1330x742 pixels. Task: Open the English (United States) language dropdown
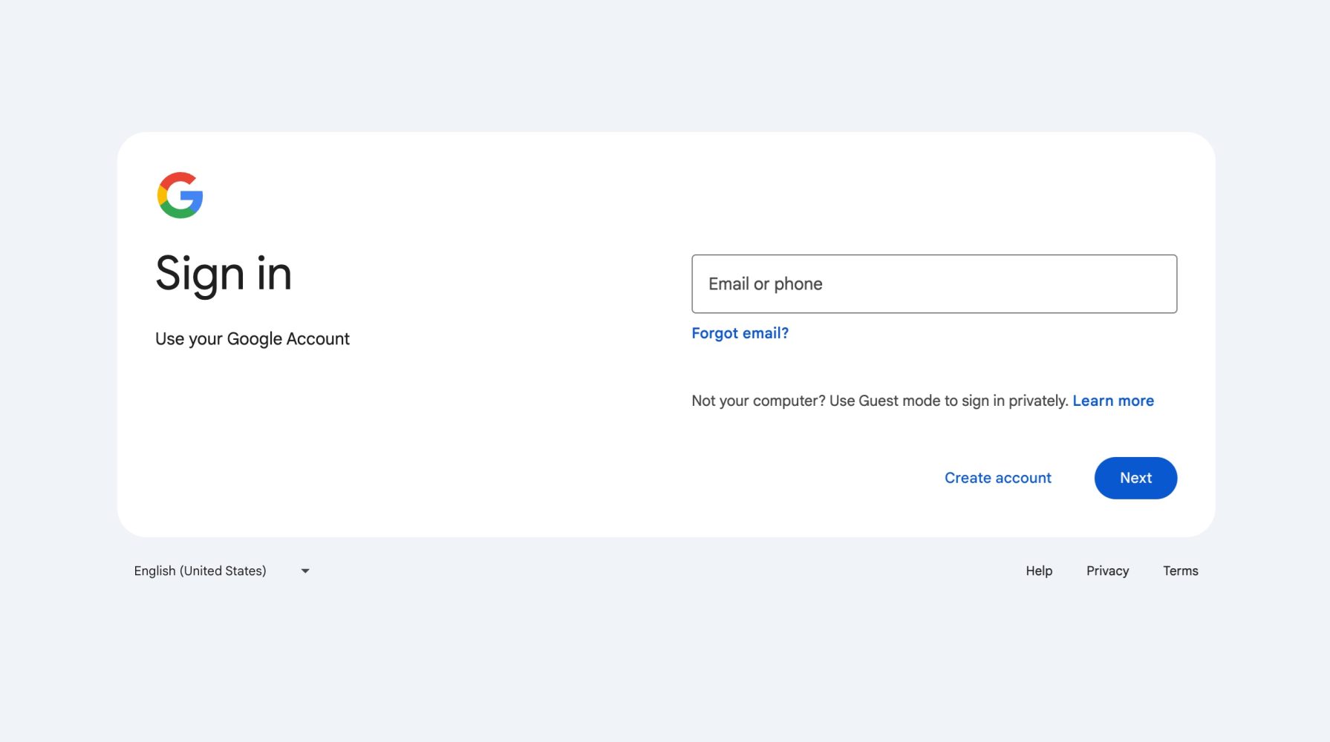coord(221,571)
